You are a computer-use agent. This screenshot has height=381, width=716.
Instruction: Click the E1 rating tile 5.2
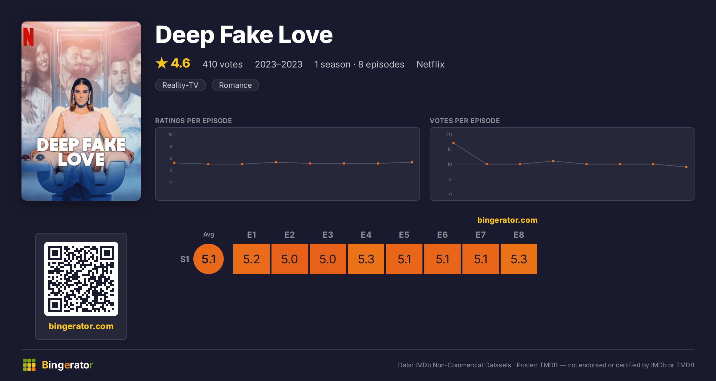(x=251, y=259)
